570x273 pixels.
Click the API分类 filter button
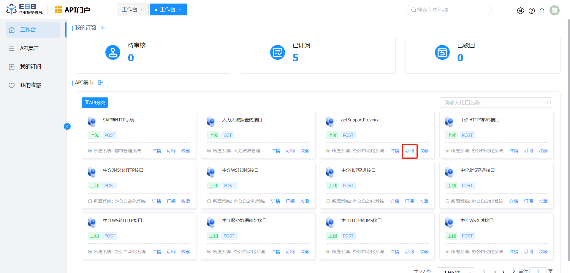(95, 102)
